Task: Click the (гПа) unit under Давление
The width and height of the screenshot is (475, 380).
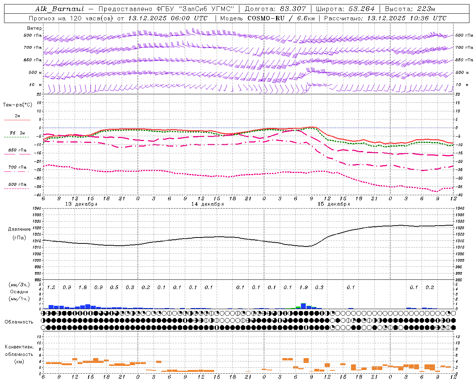Action: point(19,238)
